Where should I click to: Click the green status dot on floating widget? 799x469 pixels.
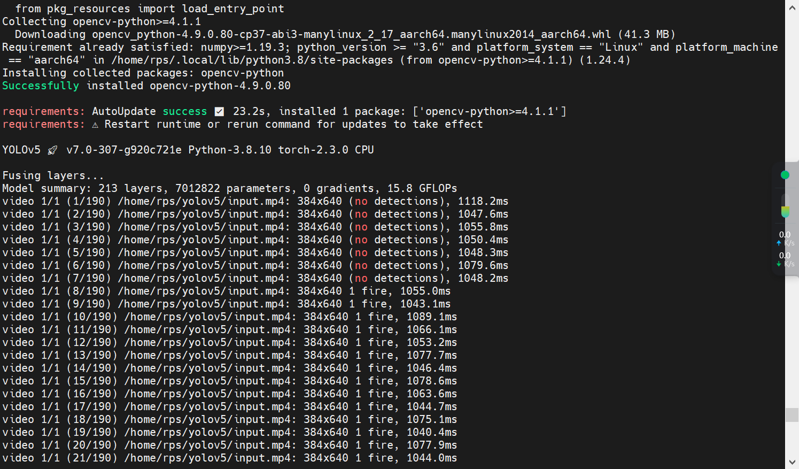point(785,175)
